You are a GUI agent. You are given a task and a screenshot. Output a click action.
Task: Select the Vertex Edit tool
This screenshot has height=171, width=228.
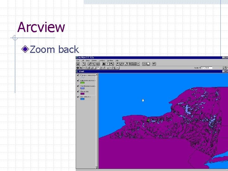85,68
